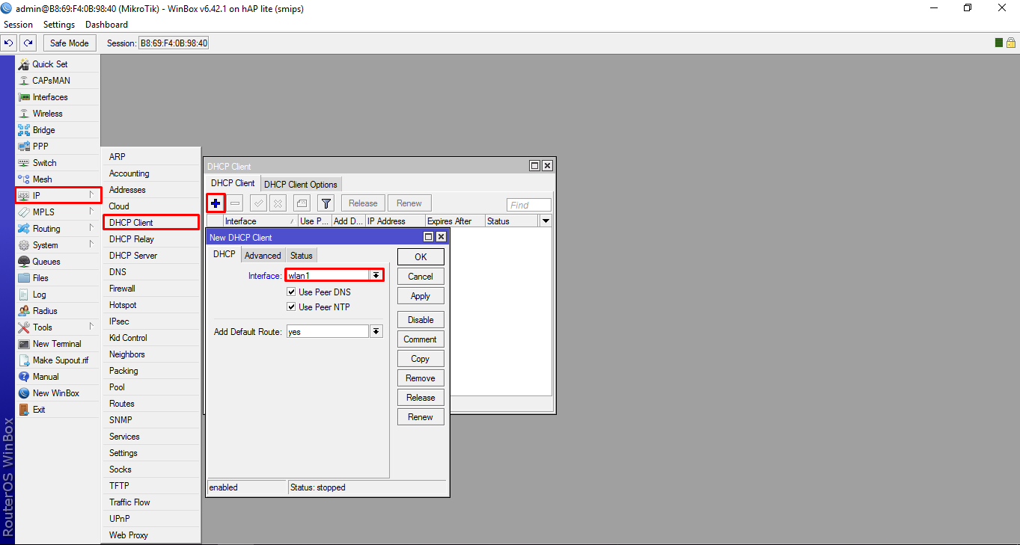
Task: Toggle the Safe Mode button
Action: [70, 43]
